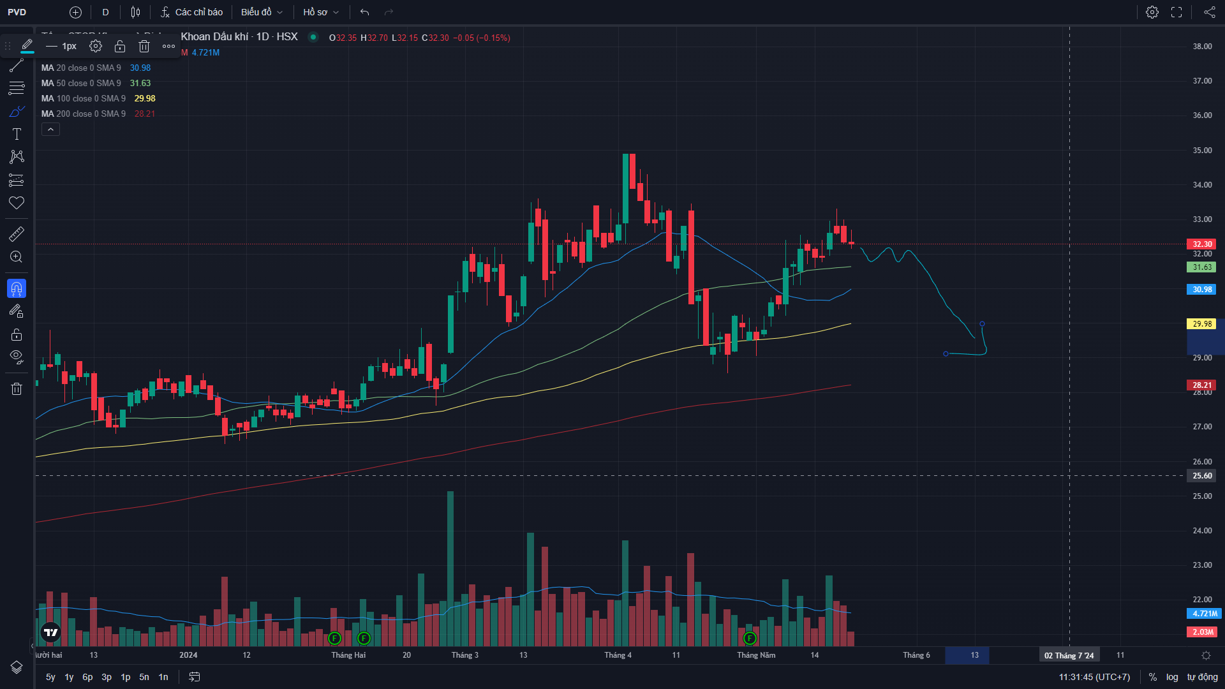Delete the drawing with the toolbar trash icon
The width and height of the screenshot is (1225, 689).
[144, 46]
